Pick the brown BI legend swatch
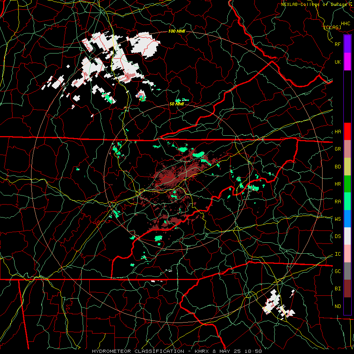354x354 pixels. 347,289
